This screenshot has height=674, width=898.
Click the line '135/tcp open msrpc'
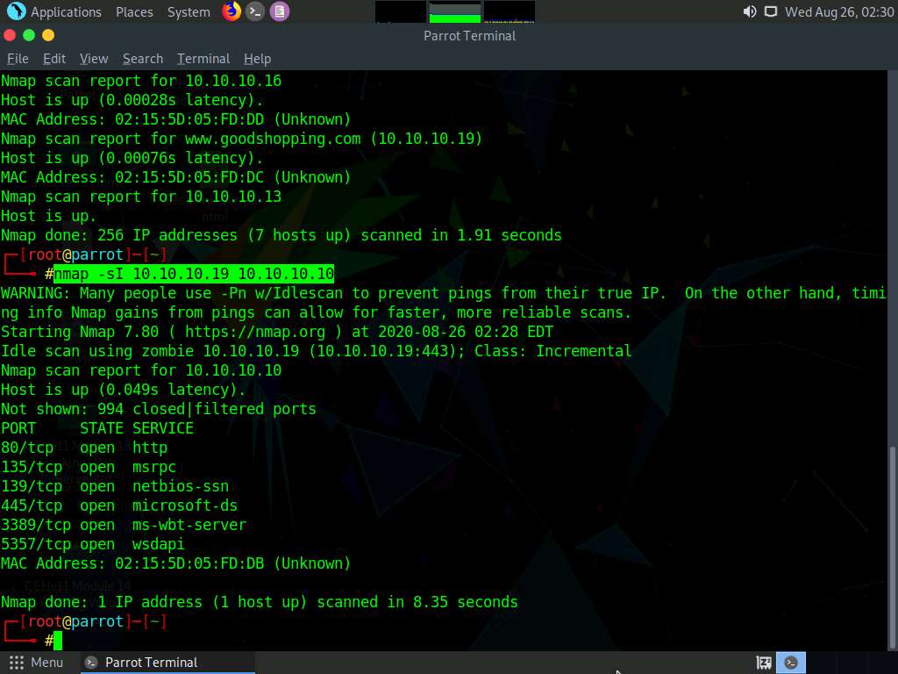pos(89,467)
